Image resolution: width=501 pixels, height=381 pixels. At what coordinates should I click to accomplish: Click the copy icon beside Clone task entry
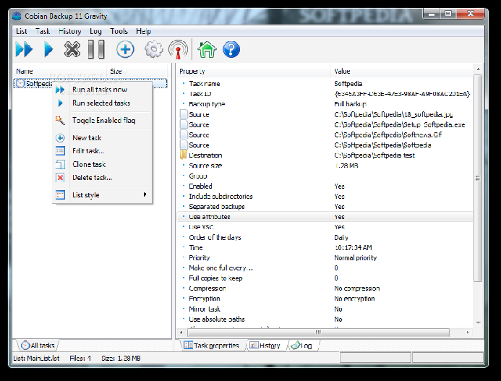click(60, 164)
